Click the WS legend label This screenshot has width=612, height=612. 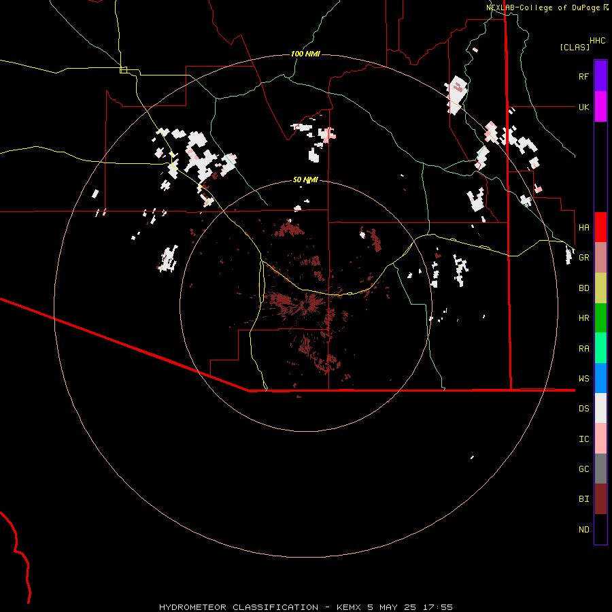click(583, 379)
